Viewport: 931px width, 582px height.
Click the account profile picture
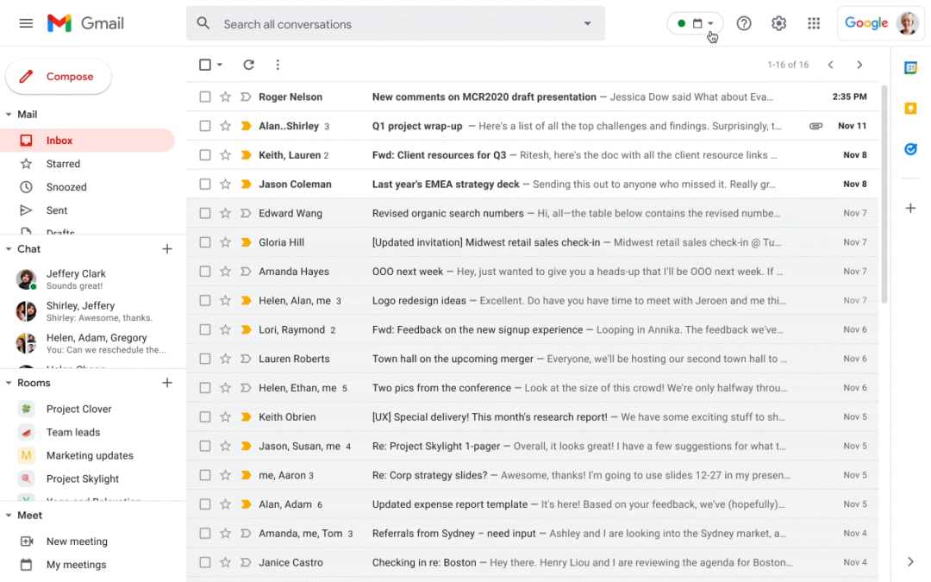point(907,24)
